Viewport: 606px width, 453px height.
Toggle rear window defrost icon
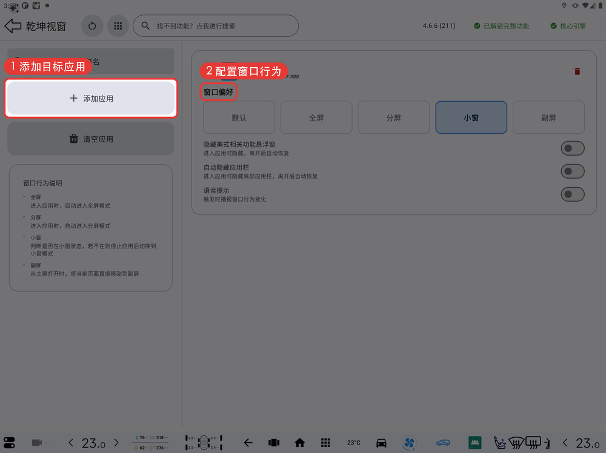tap(533, 443)
